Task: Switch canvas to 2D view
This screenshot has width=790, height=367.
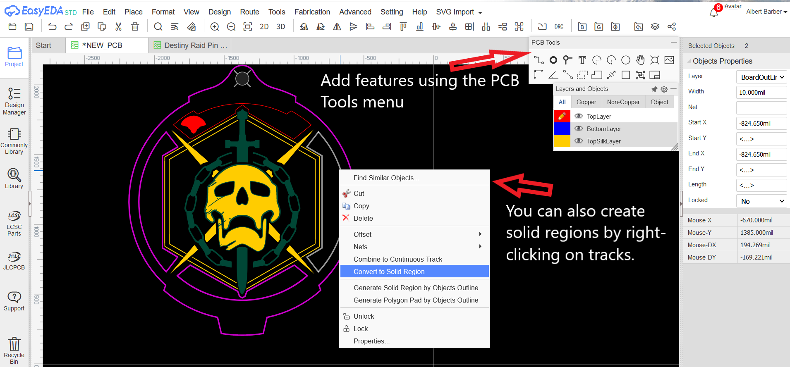Action: click(x=264, y=27)
